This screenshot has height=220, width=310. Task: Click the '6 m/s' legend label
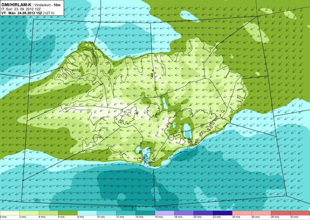pyautogui.click(x=61, y=217)
